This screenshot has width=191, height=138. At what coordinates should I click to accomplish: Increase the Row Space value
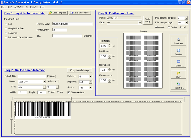[x=110, y=69]
